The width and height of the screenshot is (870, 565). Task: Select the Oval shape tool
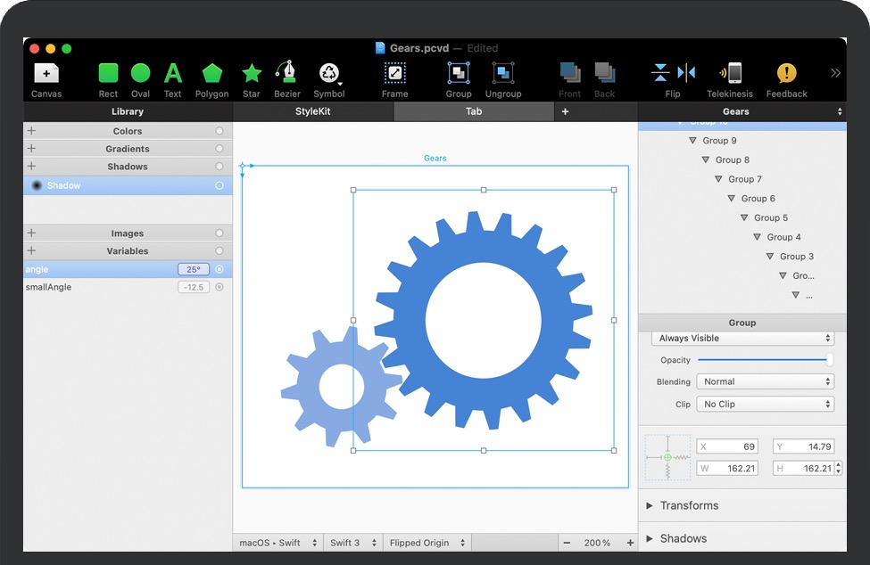point(140,74)
